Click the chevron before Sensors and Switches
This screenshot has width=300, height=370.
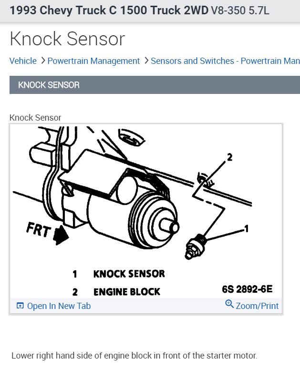[146, 61]
